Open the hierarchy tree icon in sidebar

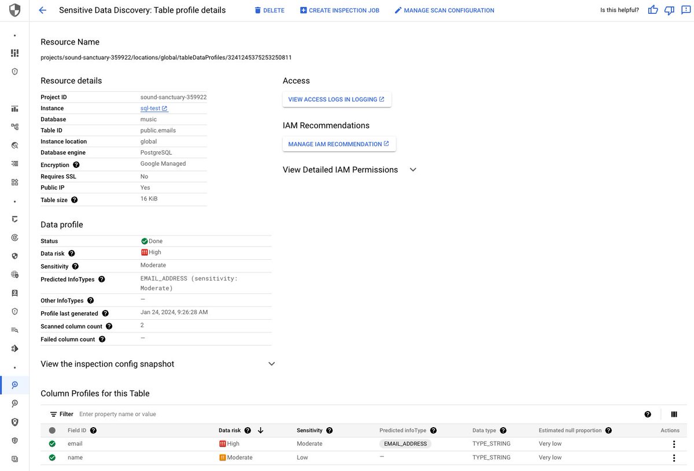15,127
